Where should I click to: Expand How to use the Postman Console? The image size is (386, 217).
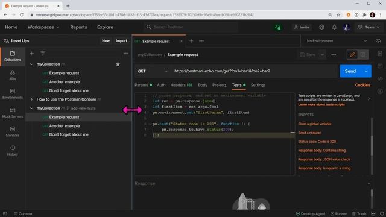31,99
